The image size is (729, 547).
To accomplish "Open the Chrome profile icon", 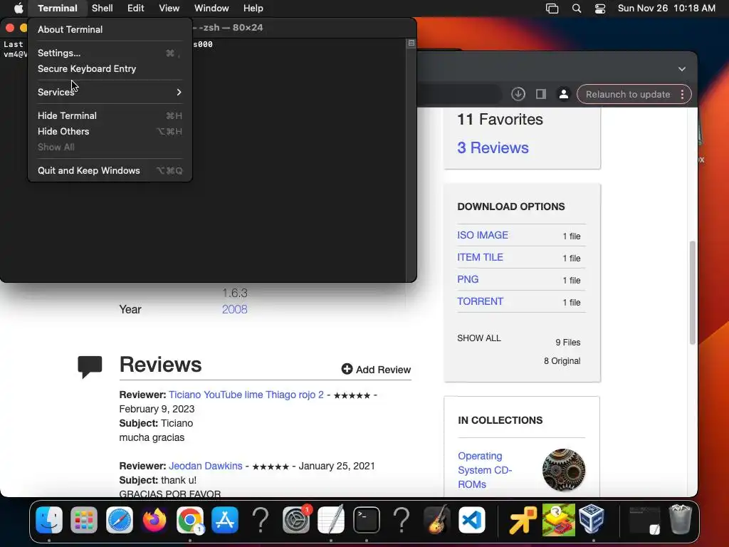I will (564, 94).
